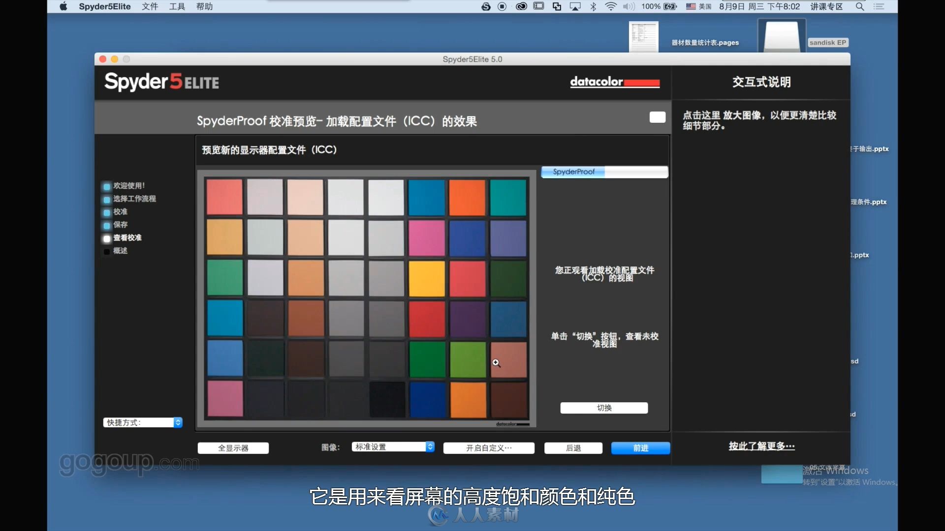Click the magenta pink color patch
This screenshot has height=531, width=945.
[427, 238]
